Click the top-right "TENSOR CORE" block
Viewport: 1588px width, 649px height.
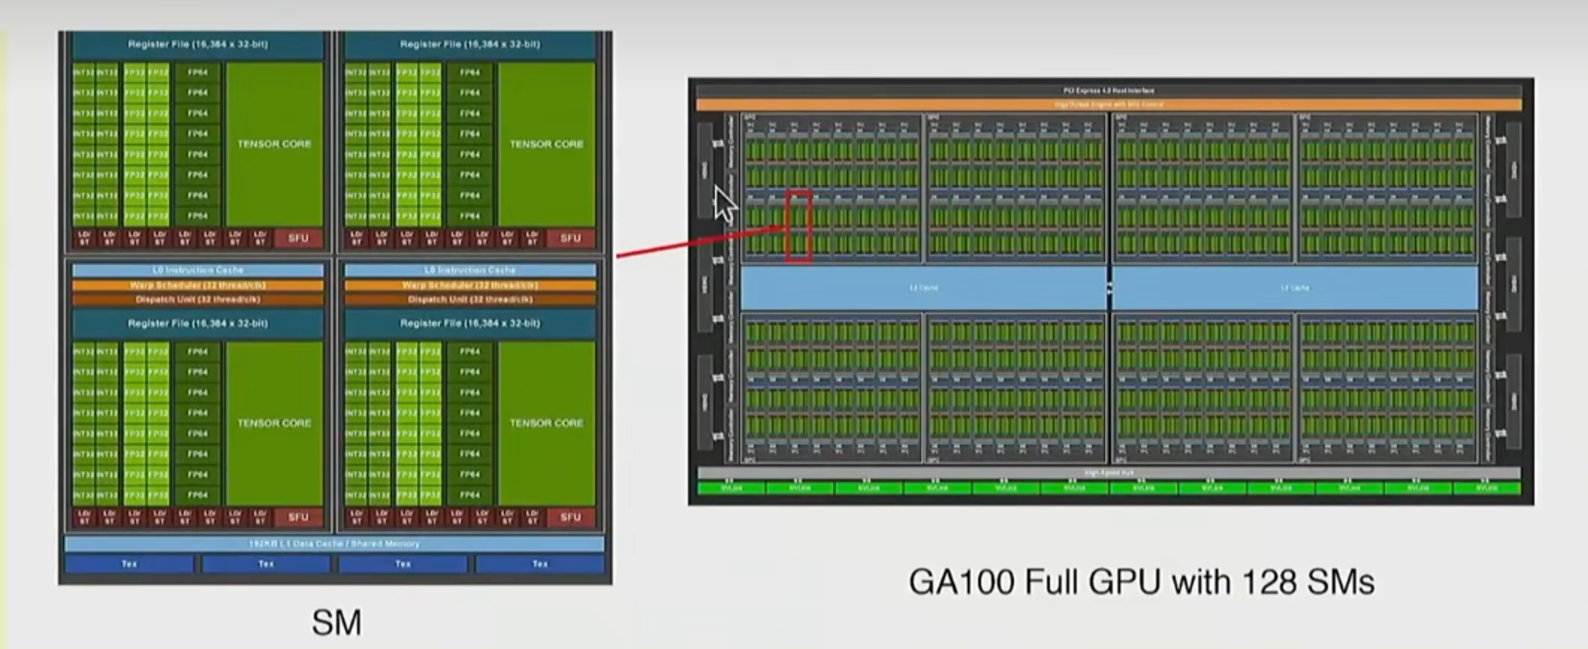point(546,144)
